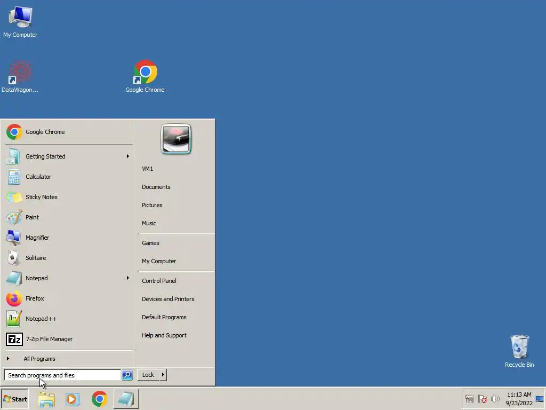Viewport: 546px width, 410px height.
Task: Expand Notepad recent files arrow
Action: (x=128, y=278)
